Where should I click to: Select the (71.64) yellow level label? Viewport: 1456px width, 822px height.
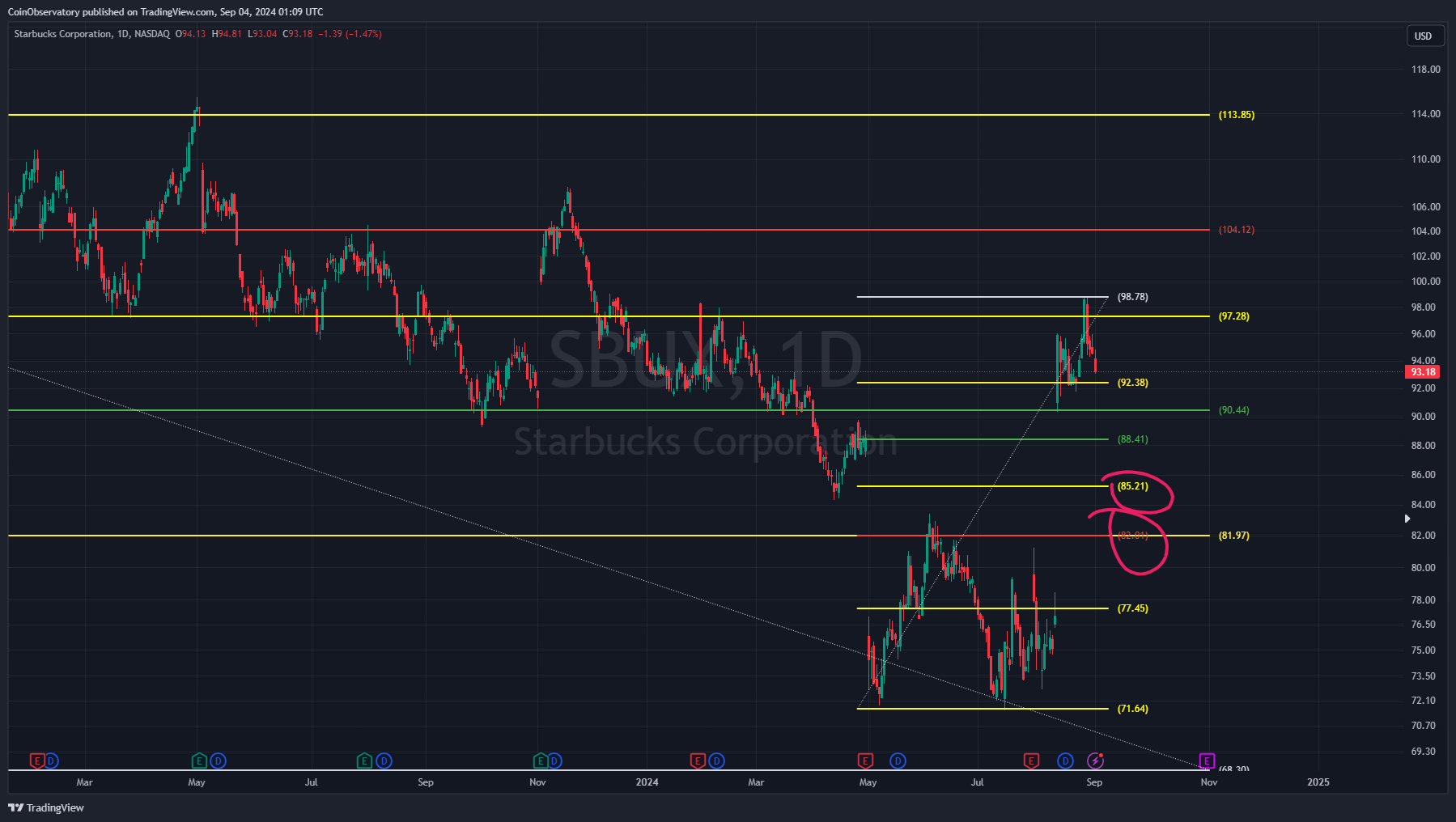[1133, 709]
